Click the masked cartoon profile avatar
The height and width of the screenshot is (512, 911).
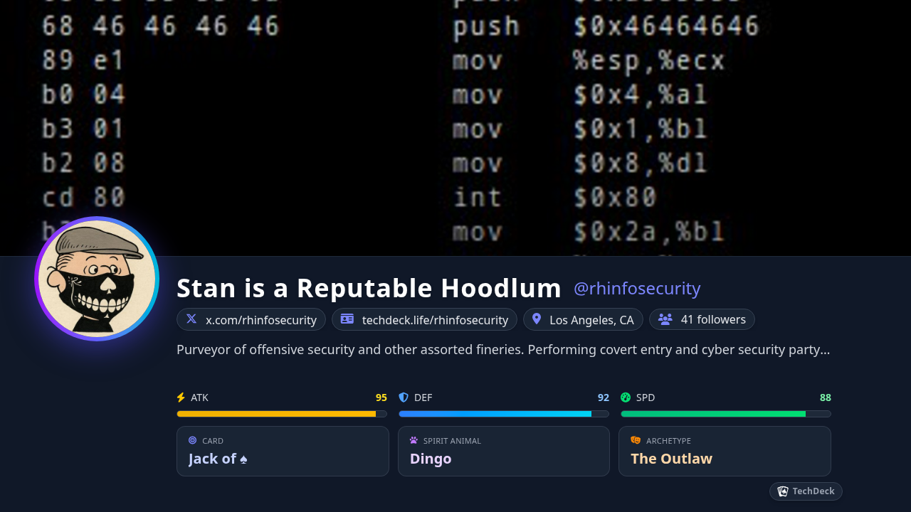[x=97, y=279]
